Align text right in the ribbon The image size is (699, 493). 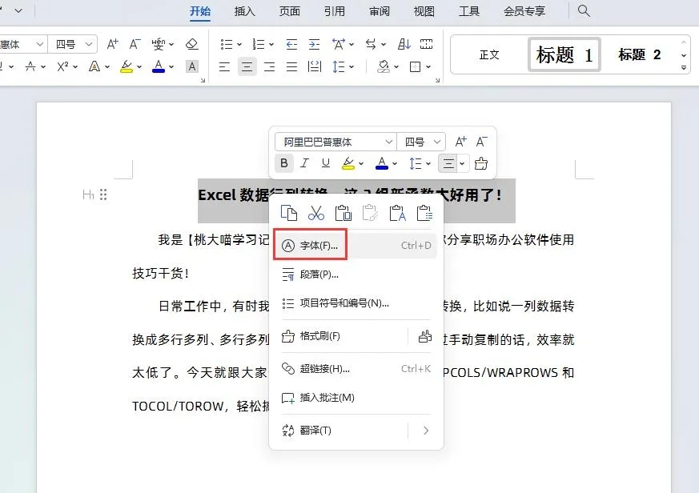click(x=269, y=67)
